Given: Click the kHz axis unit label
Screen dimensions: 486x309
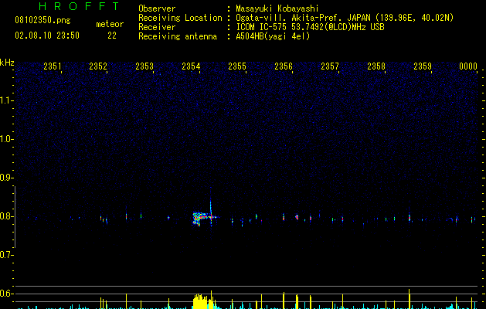Looking at the screenshot, I should point(7,63).
